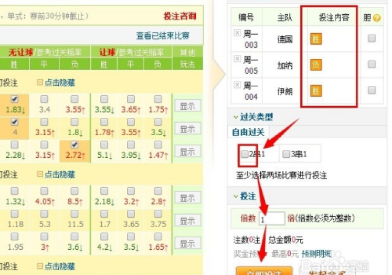The height and width of the screenshot is (275, 392).
Task: Tick the 1.75 handicap lose checkbox
Action: point(158,99)
